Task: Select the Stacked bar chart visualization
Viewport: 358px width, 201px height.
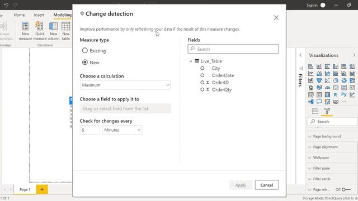Action: coord(311,66)
